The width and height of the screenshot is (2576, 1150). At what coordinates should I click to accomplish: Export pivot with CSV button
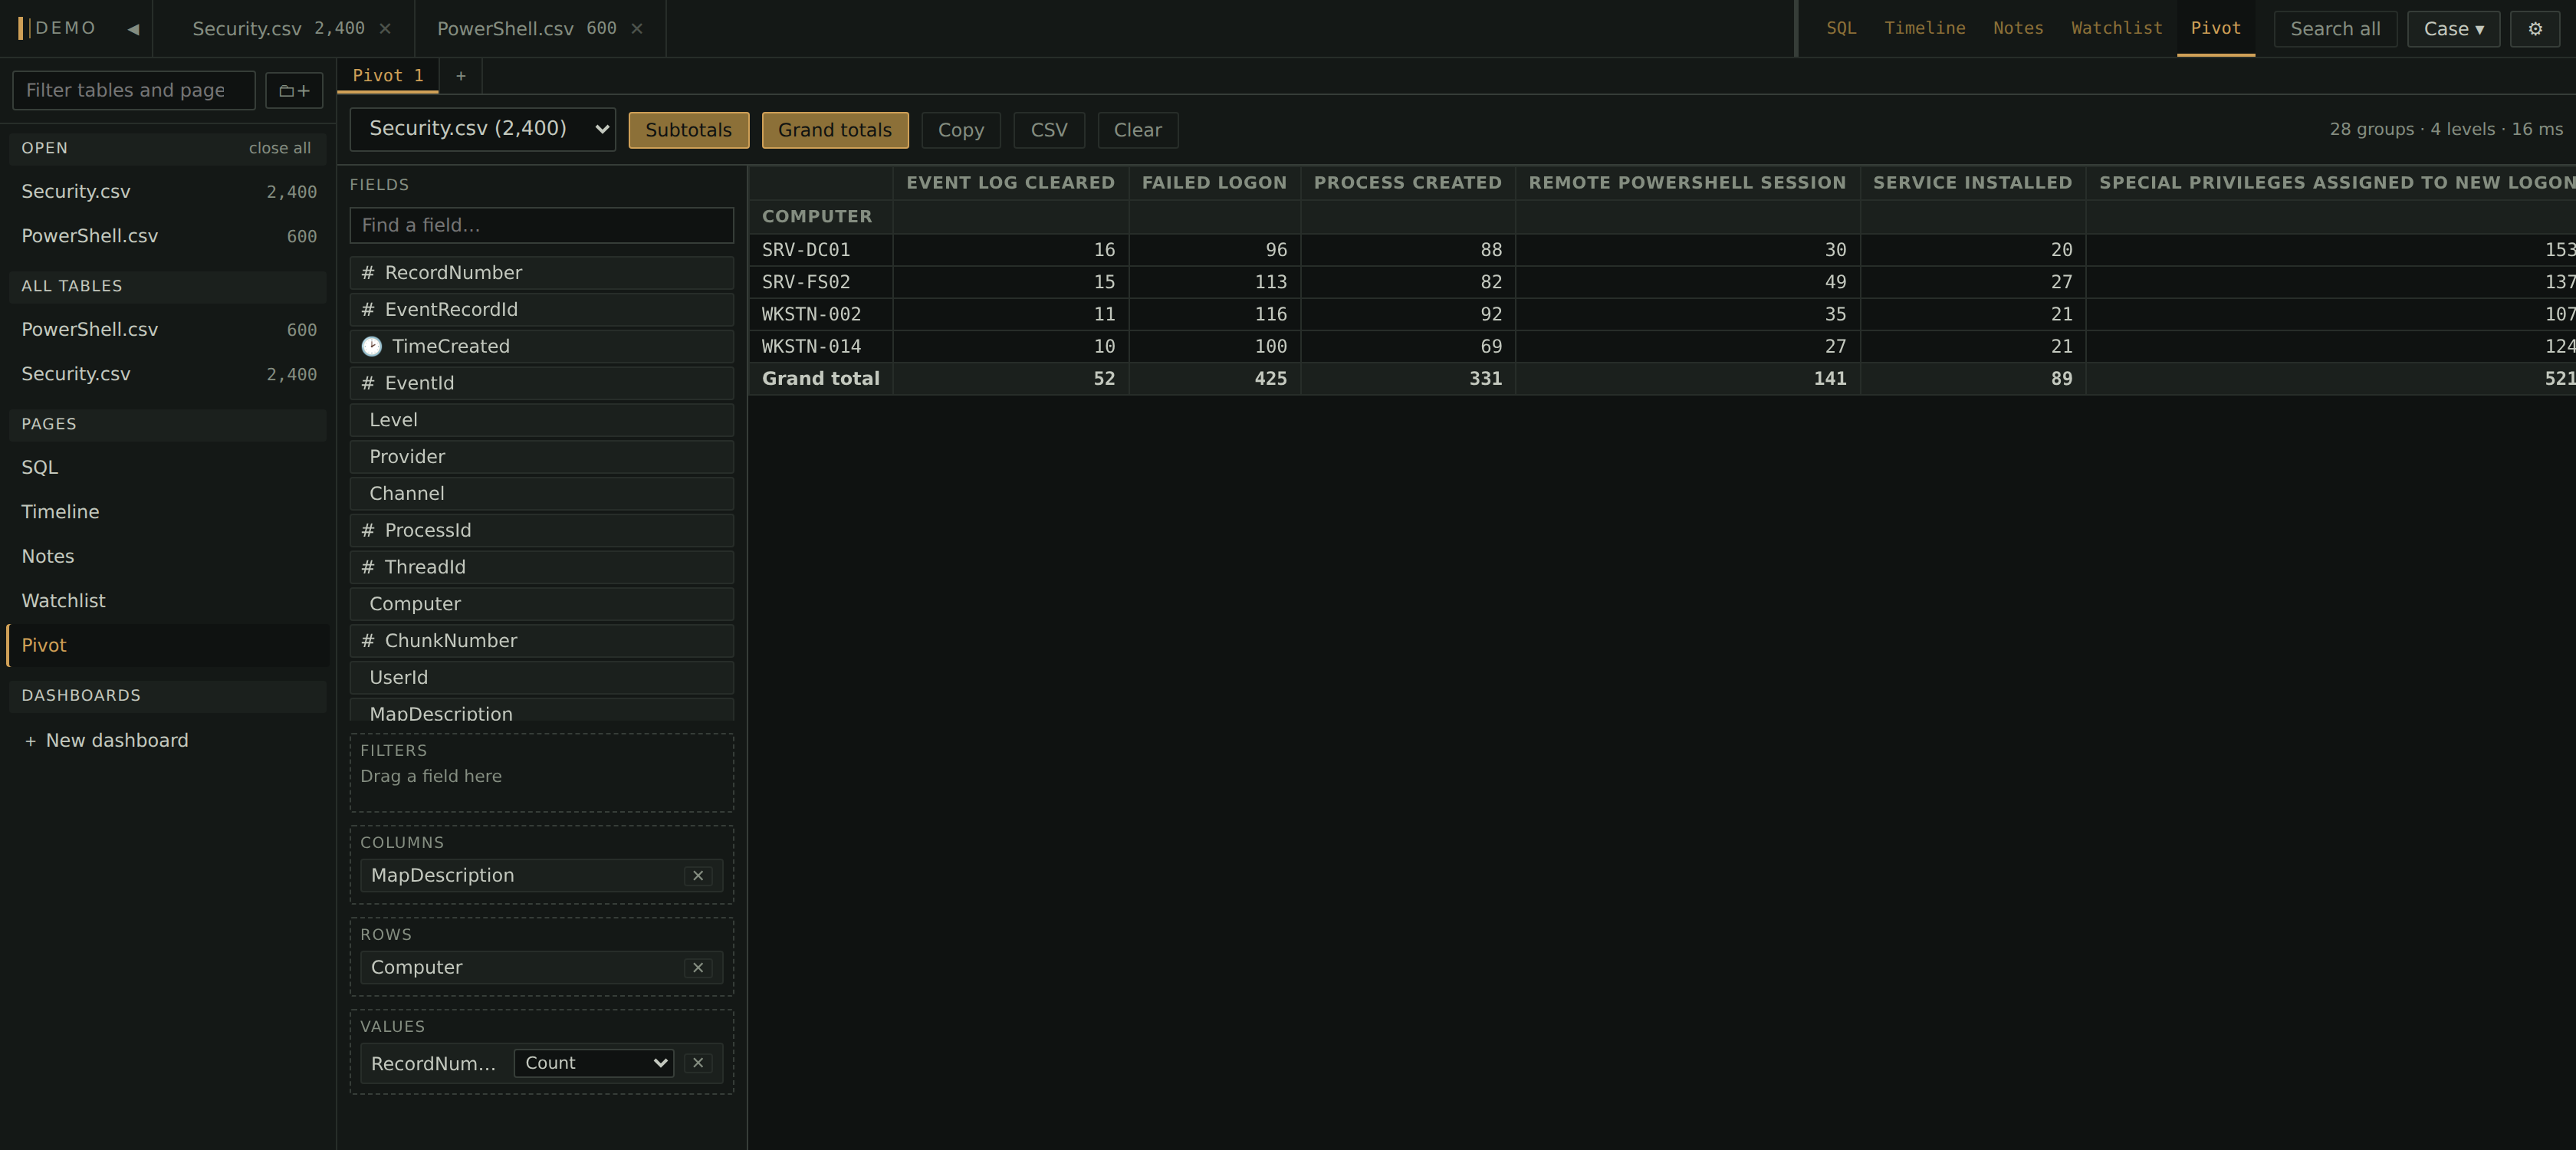[x=1048, y=130]
